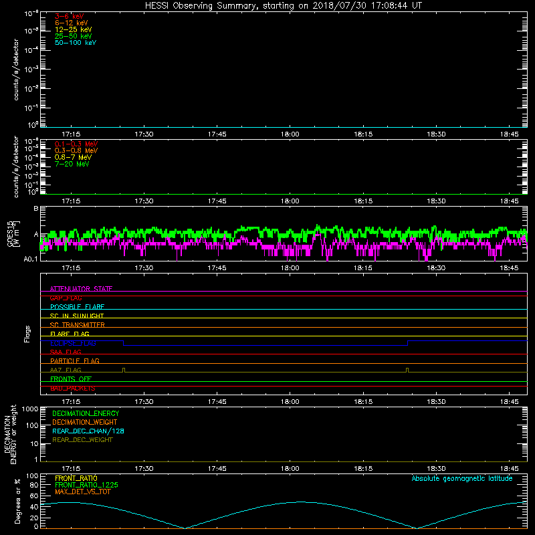Select the 3-6 keV legend label
Viewport: 535px width, 535px height.
[x=69, y=16]
